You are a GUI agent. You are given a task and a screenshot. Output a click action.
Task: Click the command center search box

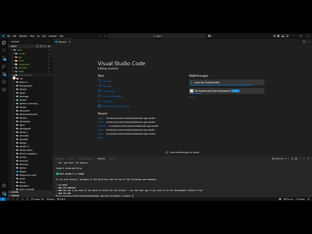point(157,36)
